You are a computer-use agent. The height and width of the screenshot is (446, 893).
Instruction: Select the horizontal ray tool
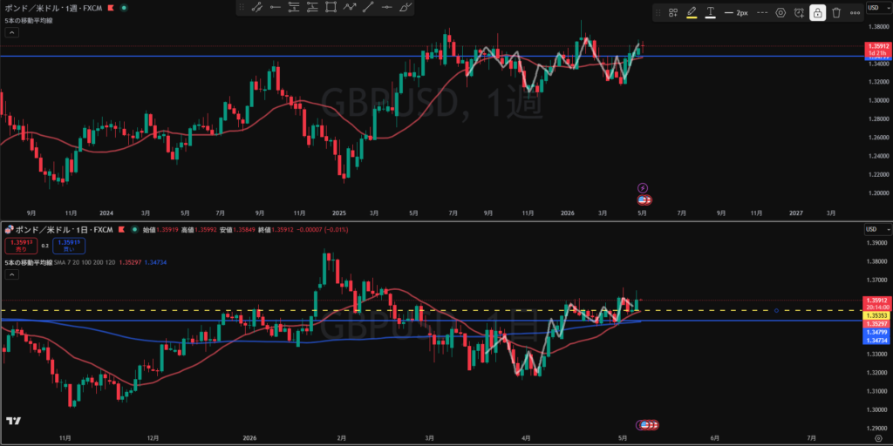(x=276, y=7)
